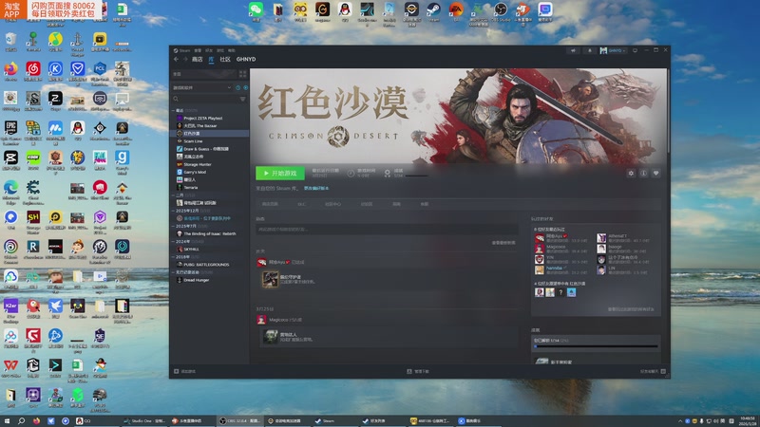Select Project ZETA Playtest in the library
Screen dimensions: 760x427
210,118
